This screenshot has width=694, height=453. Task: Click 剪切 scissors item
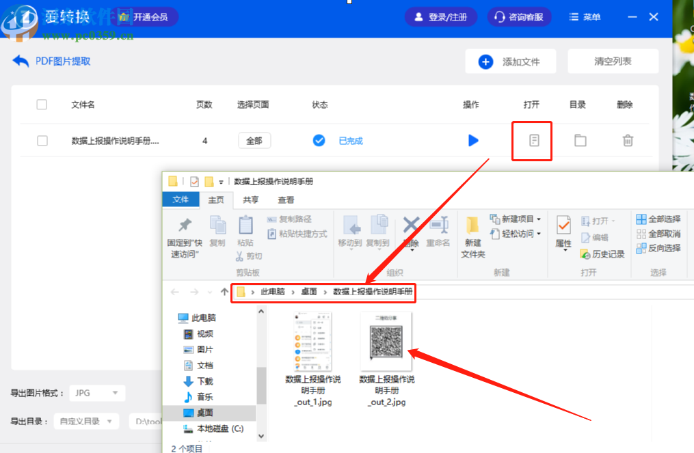tap(249, 256)
